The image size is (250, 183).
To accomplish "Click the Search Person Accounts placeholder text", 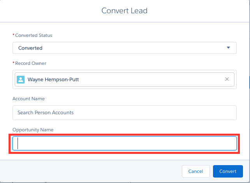I will point(46,113).
